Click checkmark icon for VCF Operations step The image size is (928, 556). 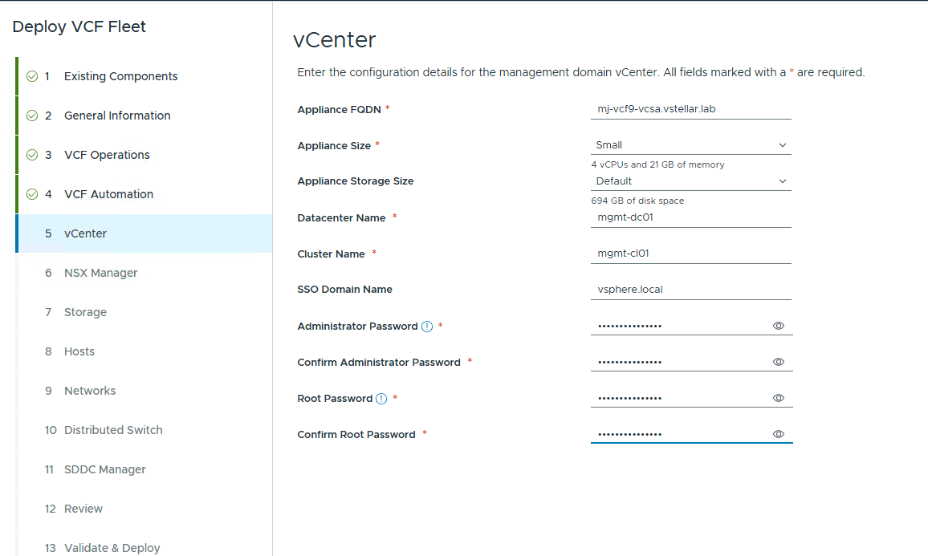[x=32, y=155]
